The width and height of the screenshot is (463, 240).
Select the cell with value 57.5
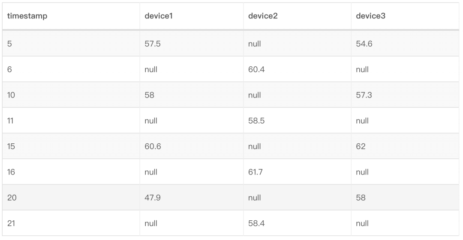153,43
